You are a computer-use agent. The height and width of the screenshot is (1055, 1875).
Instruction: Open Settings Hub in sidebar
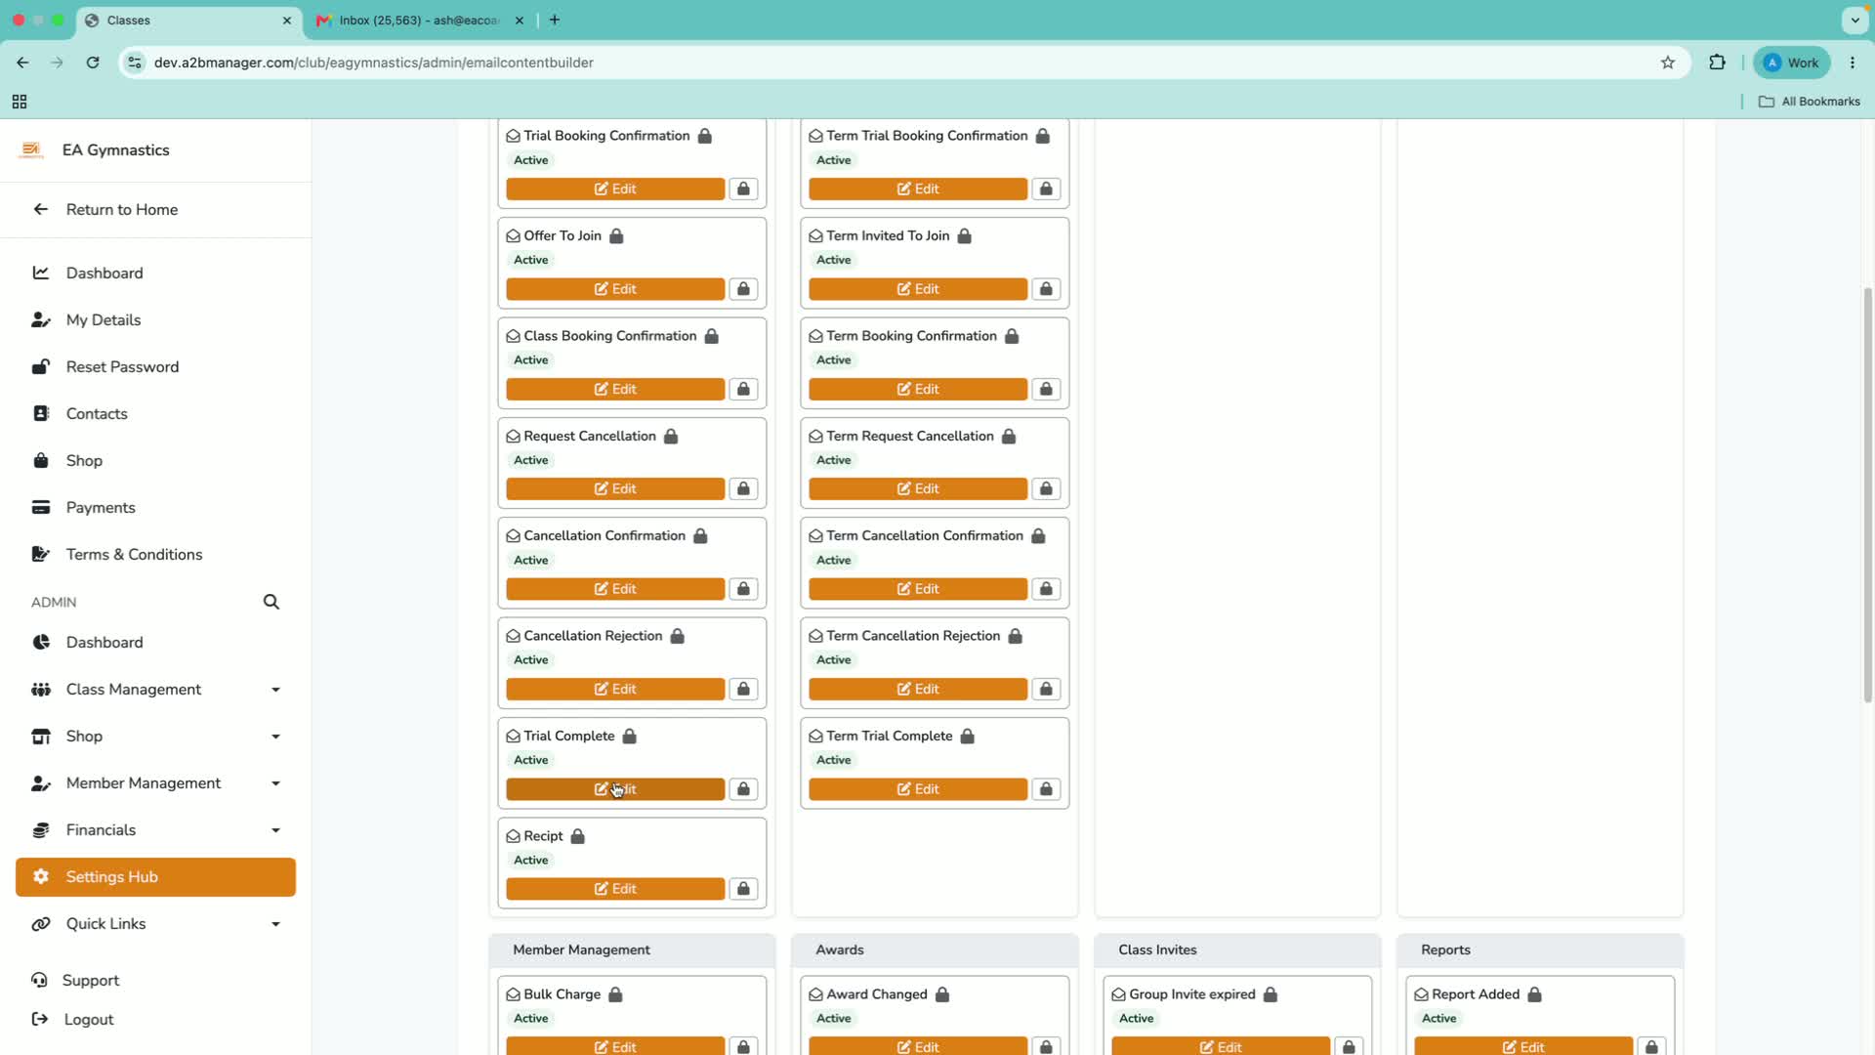point(156,877)
